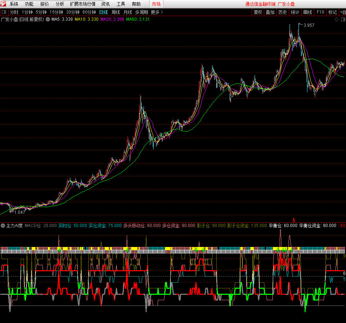Select the 周线 period tab
This screenshot has height=323, width=346.
[116, 12]
